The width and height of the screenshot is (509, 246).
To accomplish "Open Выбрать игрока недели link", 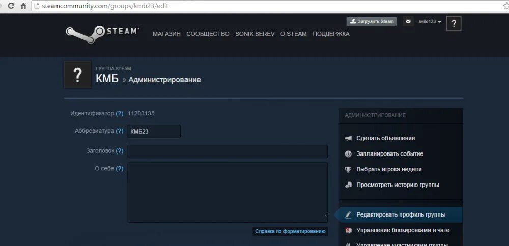I will pos(389,170).
